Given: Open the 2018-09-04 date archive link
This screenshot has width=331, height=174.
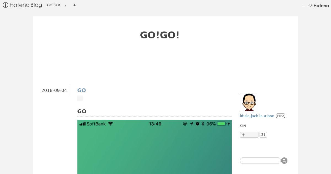Looking at the screenshot, I should tap(54, 90).
